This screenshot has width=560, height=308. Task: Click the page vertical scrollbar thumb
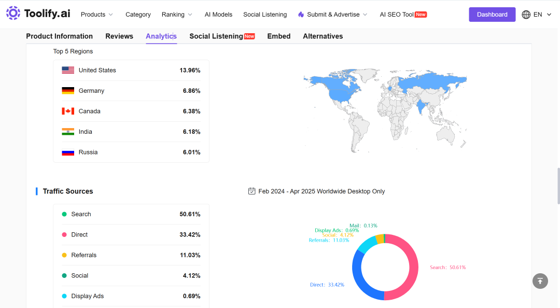pos(558,186)
